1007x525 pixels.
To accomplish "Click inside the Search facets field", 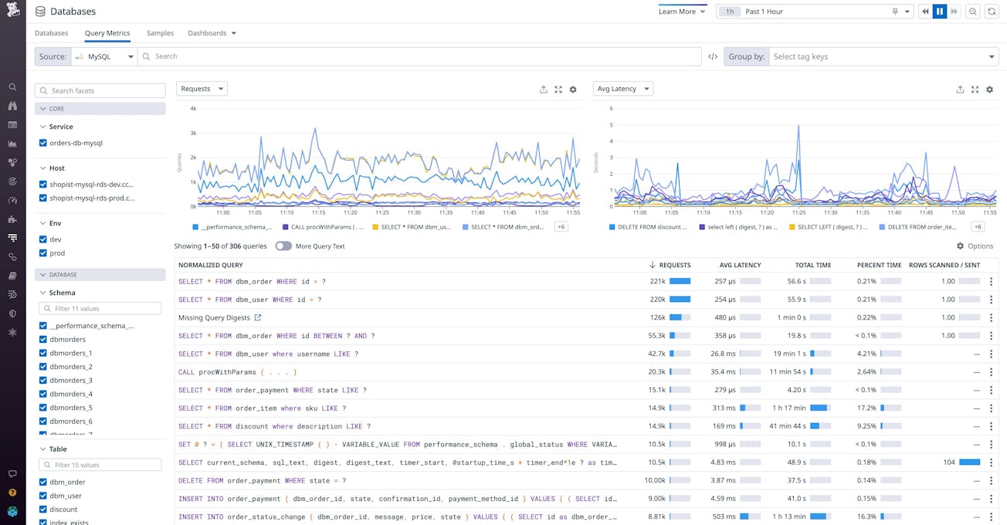I will click(x=100, y=90).
